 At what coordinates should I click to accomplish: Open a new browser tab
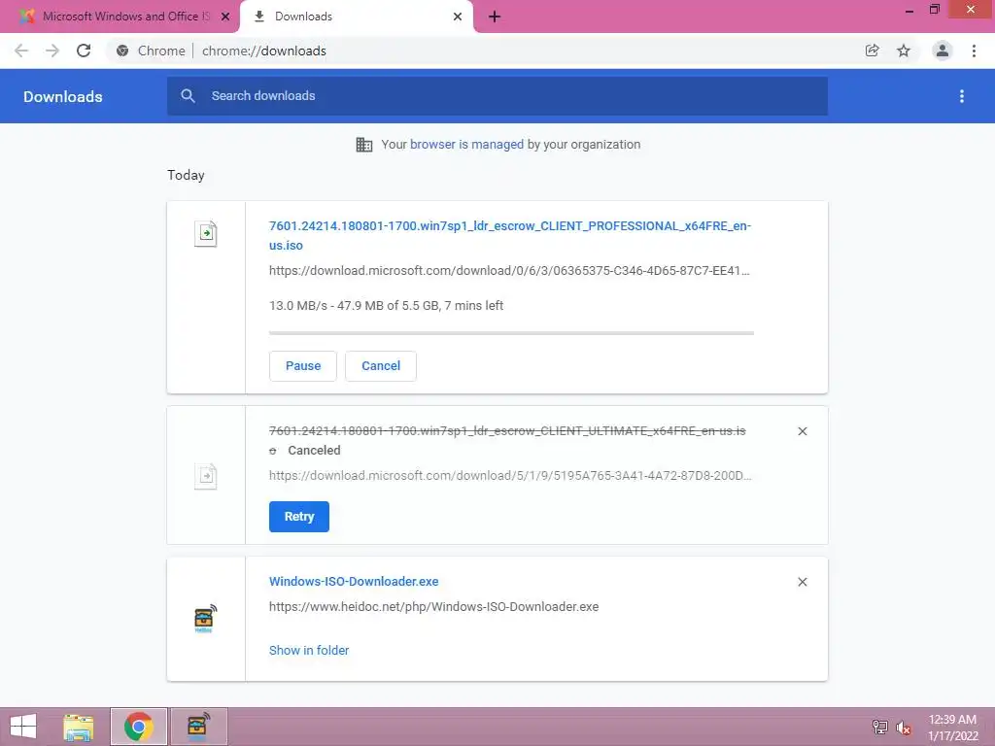click(495, 17)
